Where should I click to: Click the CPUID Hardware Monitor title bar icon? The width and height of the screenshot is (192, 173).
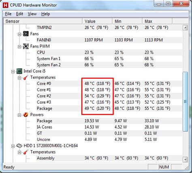pyautogui.click(x=6, y=5)
